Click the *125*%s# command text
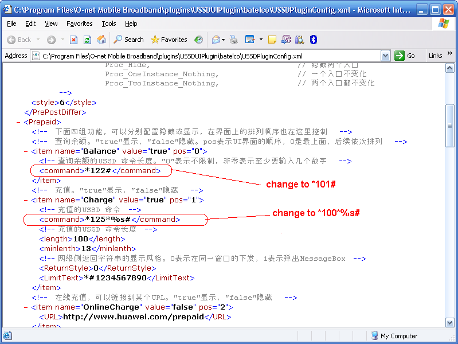Viewport: 458px width, 344px height. click(x=108, y=220)
